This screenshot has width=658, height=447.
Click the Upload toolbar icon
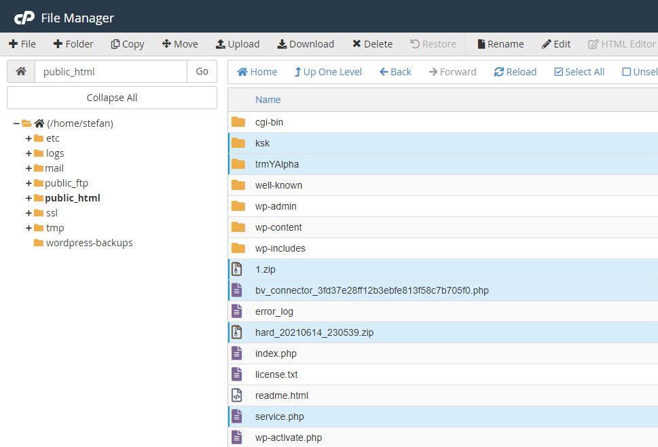coord(221,44)
